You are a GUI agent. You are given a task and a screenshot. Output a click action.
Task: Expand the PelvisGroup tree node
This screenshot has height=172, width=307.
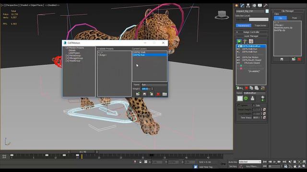coord(67,55)
